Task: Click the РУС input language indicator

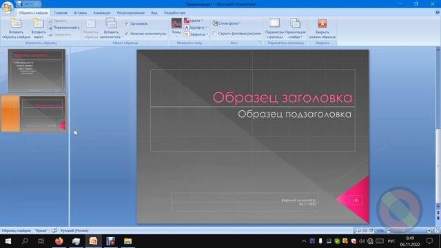Action: [391, 241]
